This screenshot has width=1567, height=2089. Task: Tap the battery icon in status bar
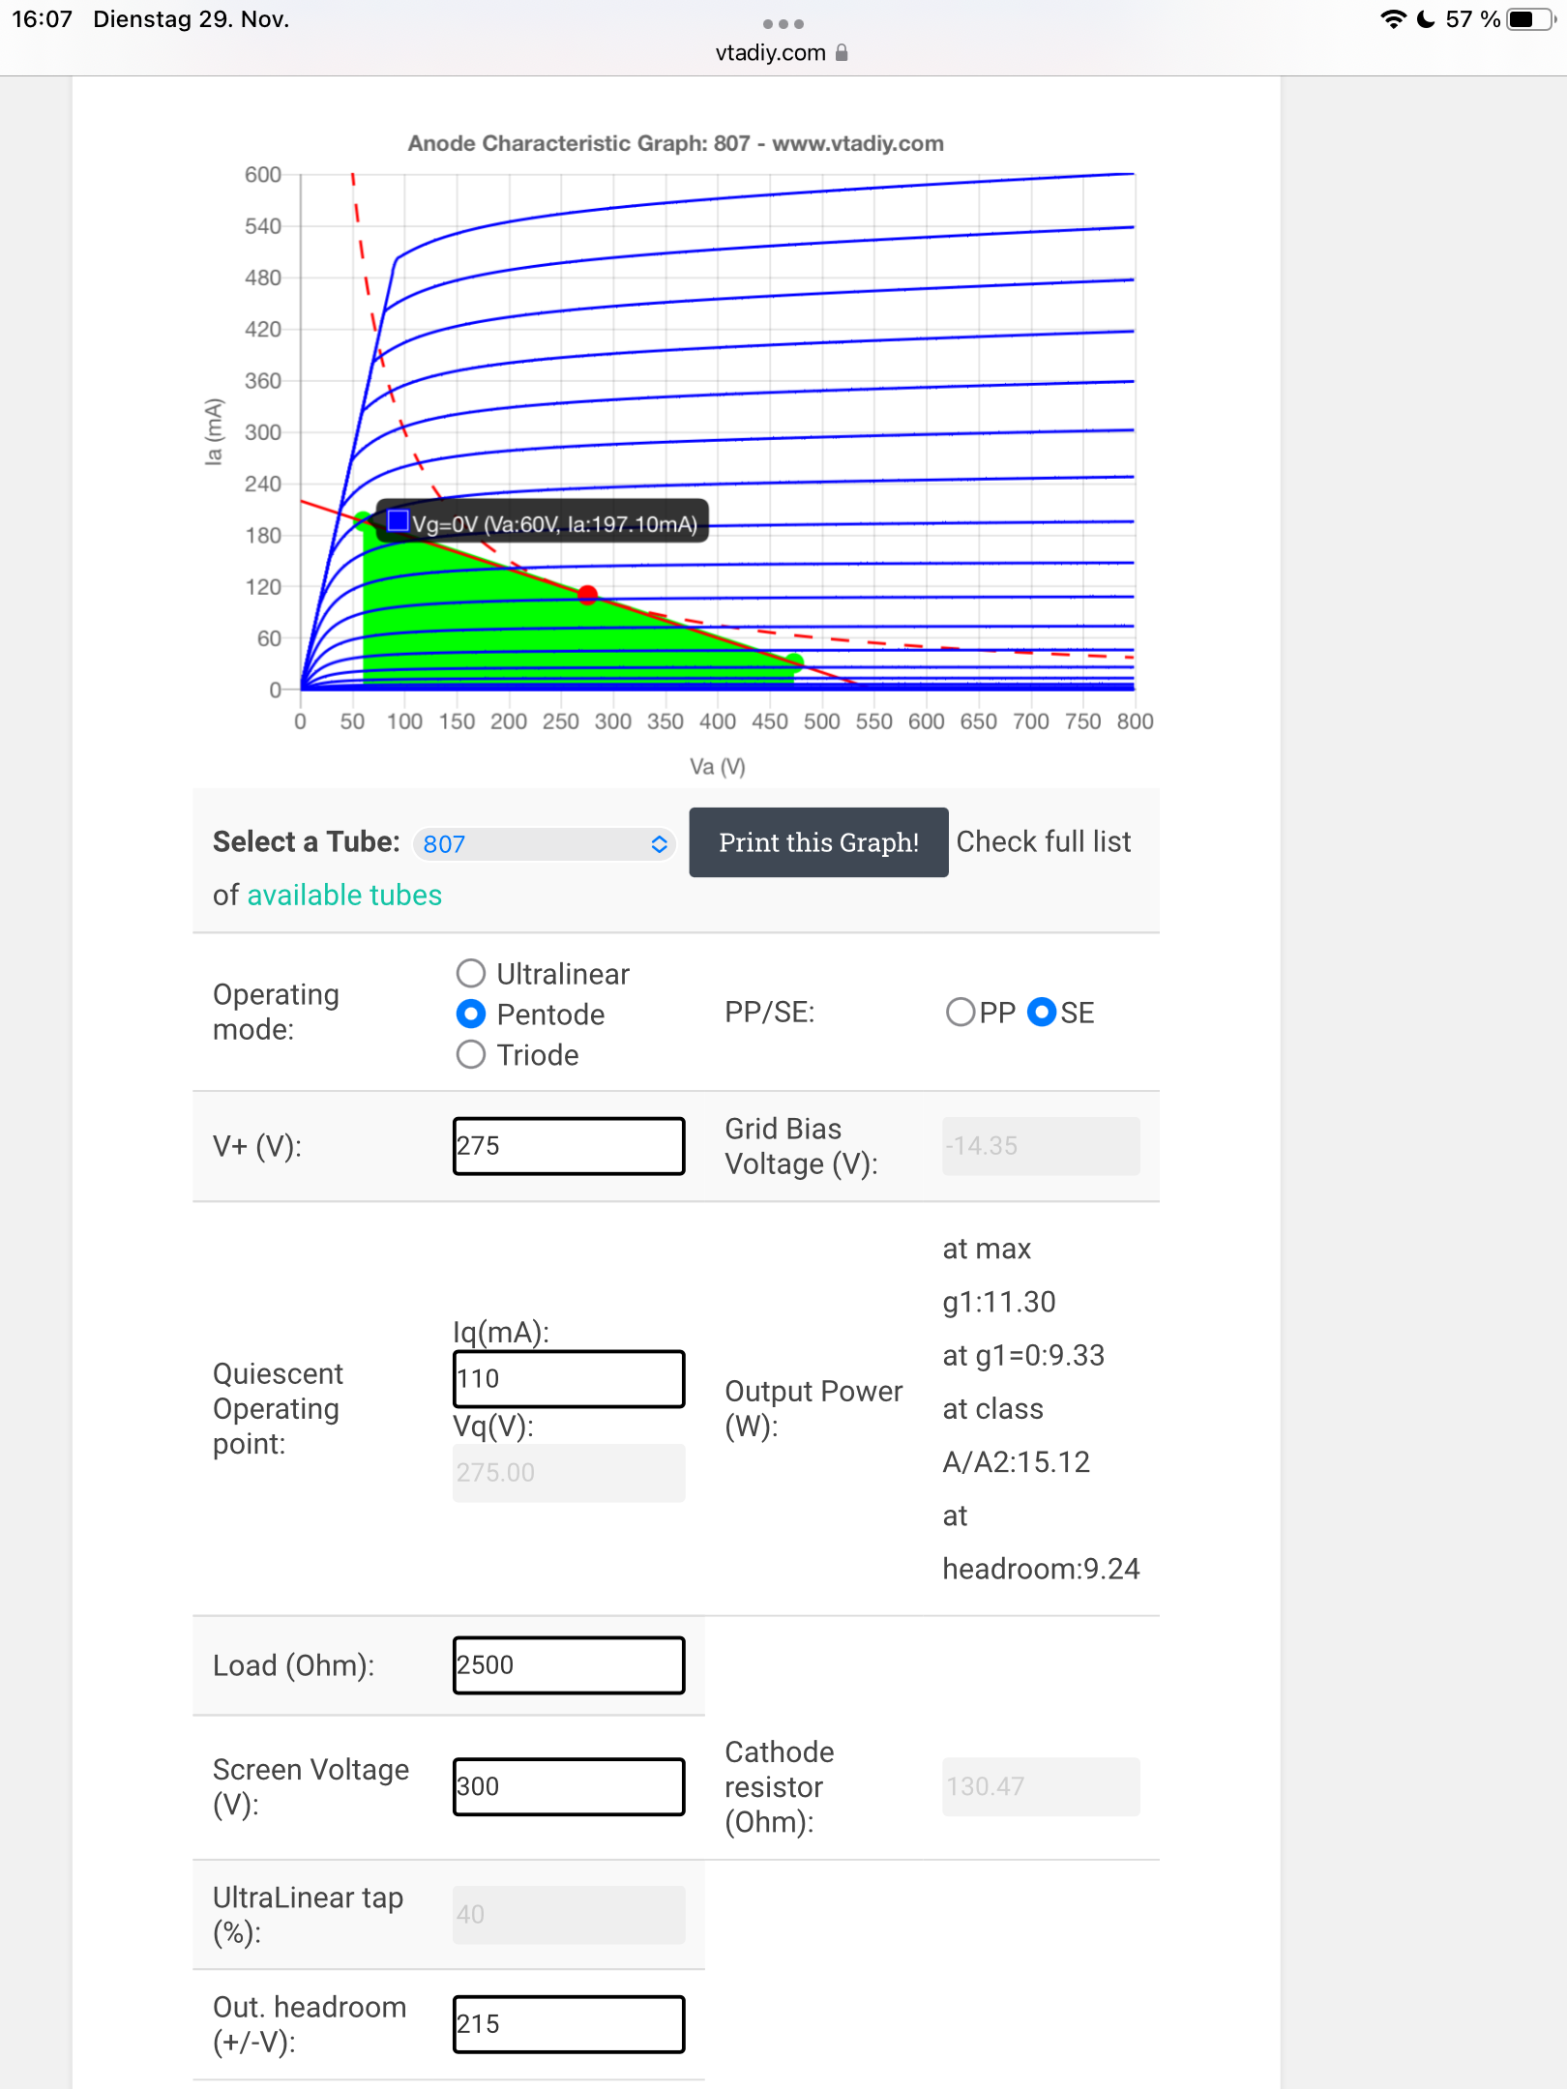(x=1528, y=19)
